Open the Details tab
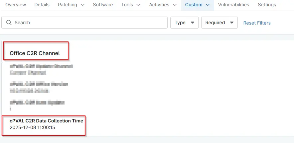The height and width of the screenshot is (143, 294). (x=42, y=5)
